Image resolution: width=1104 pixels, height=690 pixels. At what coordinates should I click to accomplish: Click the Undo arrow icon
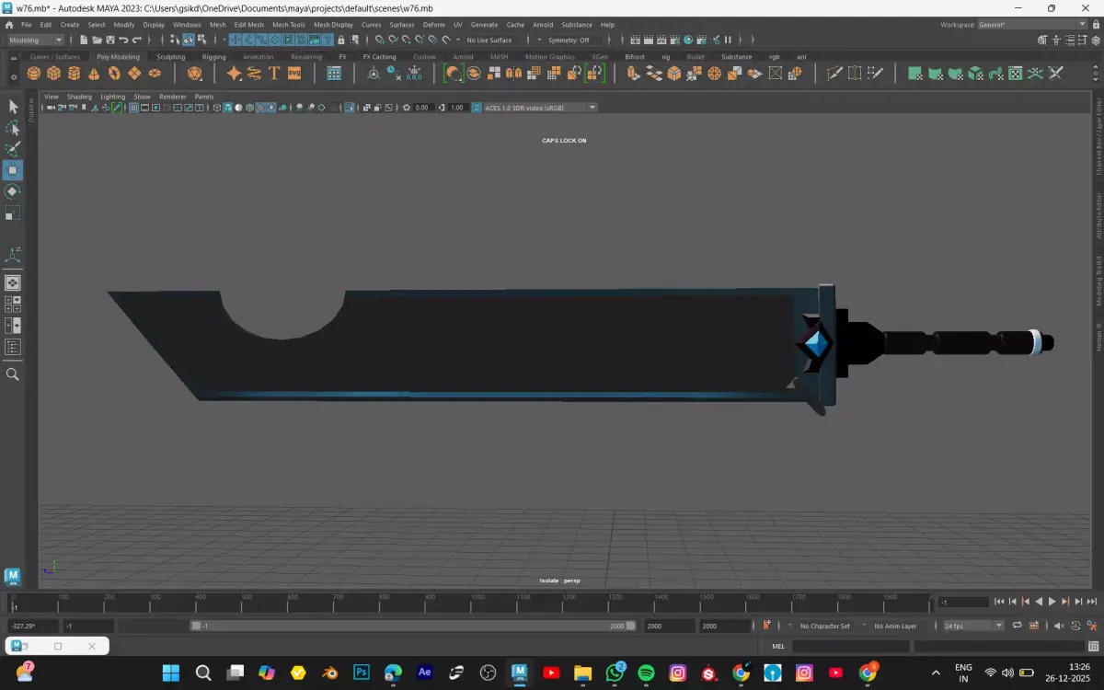click(x=124, y=40)
